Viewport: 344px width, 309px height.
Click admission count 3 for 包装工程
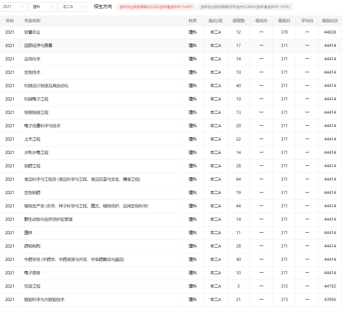(x=239, y=286)
